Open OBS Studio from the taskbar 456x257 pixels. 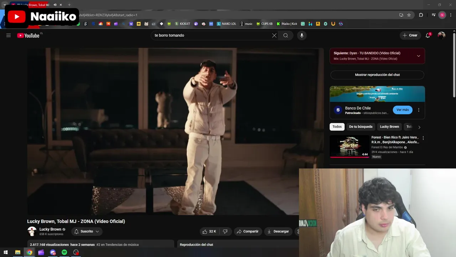point(76,252)
